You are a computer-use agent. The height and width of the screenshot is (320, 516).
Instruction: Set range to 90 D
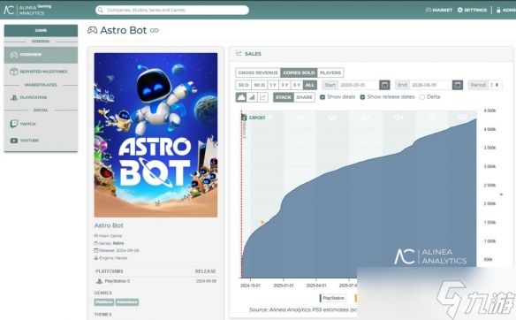(x=259, y=85)
